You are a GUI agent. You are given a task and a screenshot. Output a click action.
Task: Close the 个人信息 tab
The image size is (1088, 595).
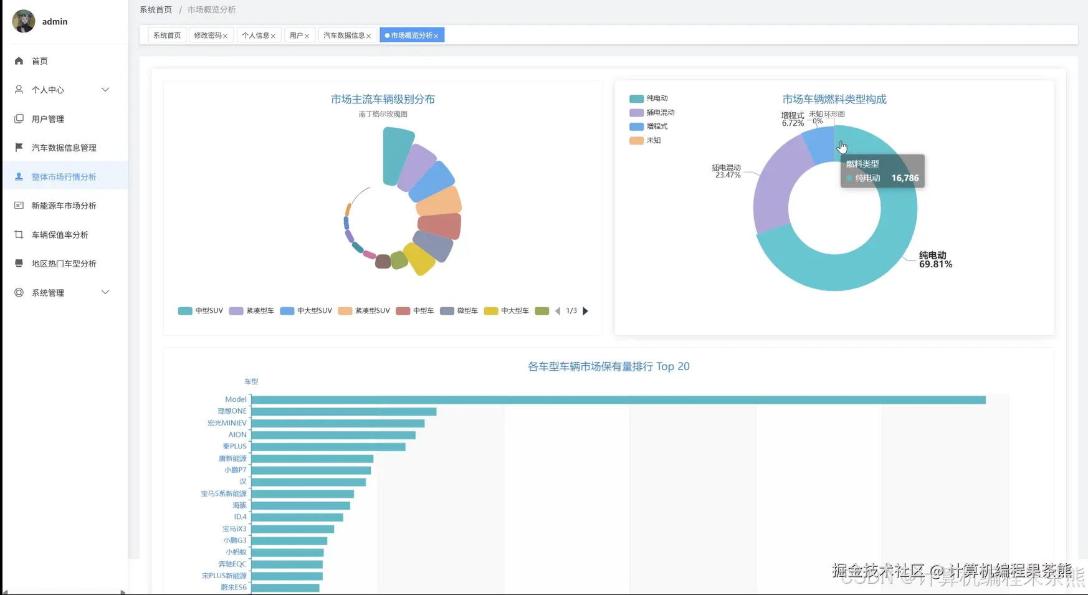click(273, 36)
